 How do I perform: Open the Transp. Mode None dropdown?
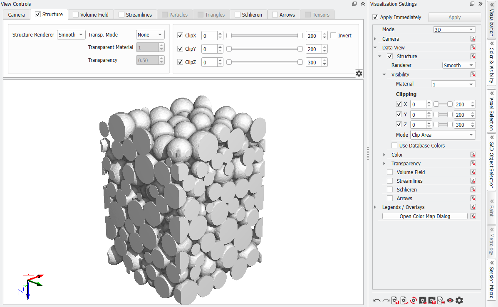(150, 34)
